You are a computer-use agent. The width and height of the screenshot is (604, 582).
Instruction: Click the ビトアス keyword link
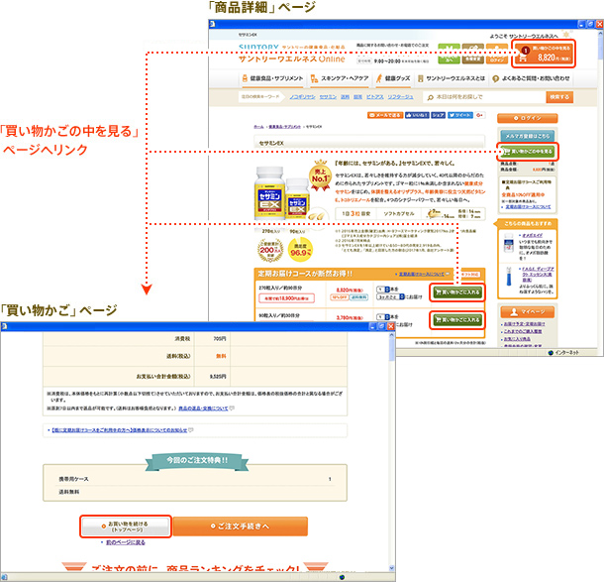coord(375,97)
